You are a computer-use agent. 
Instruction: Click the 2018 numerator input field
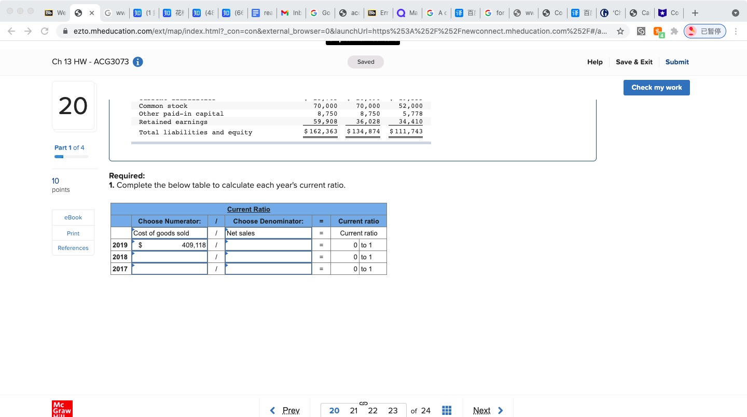170,257
